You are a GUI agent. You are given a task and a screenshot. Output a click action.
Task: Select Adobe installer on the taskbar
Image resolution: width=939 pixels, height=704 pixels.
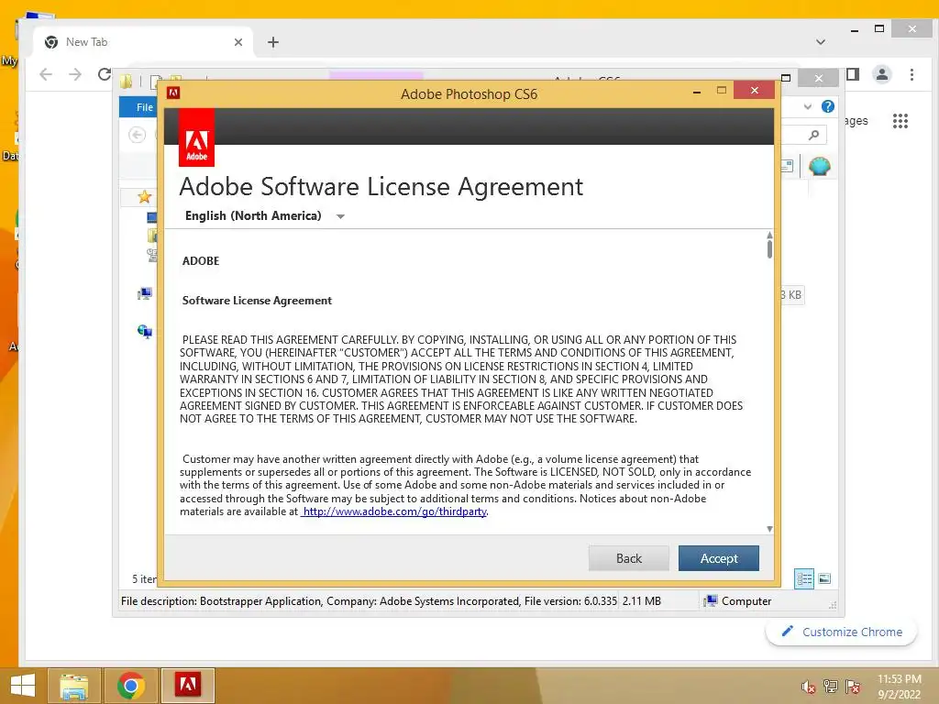pos(188,686)
